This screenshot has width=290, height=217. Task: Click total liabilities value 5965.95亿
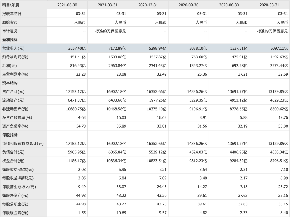click(x=77, y=152)
